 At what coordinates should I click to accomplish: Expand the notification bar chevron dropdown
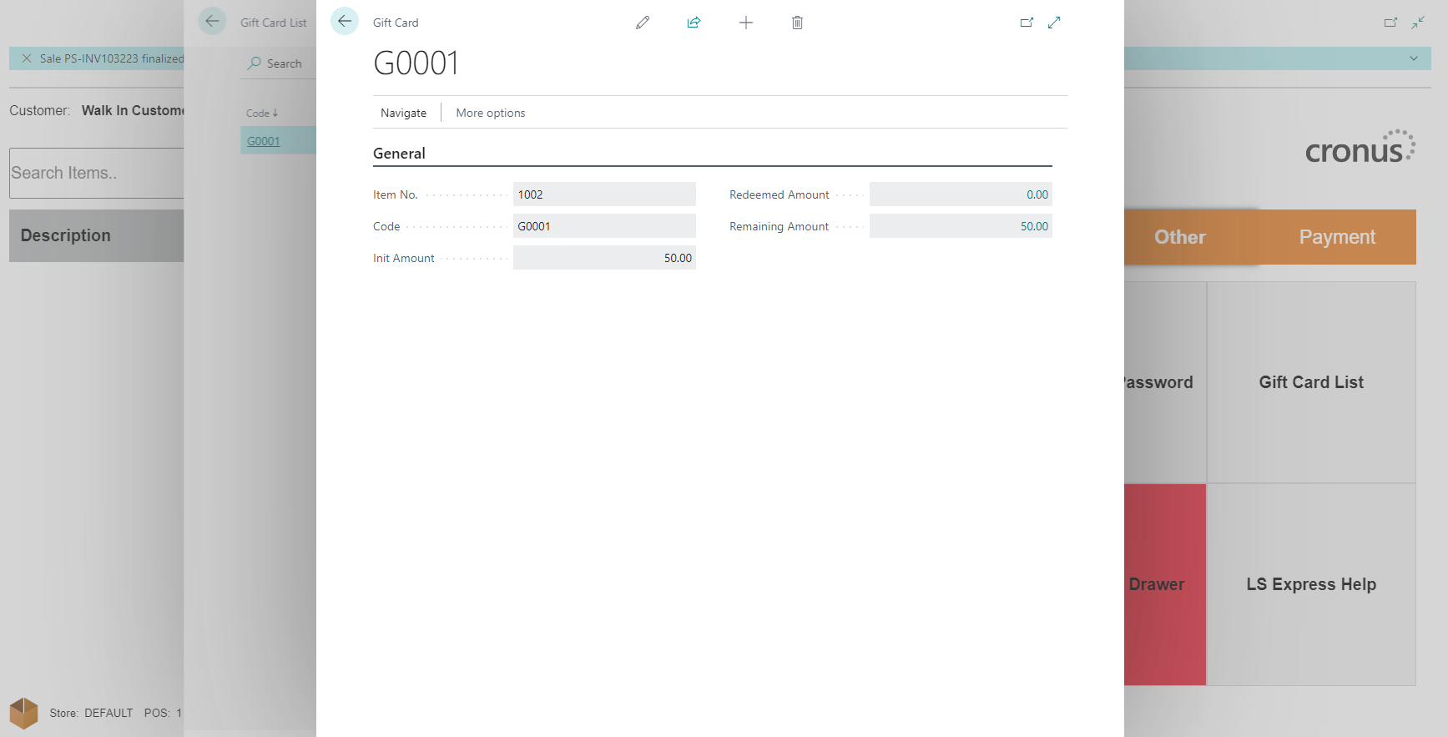1413,58
